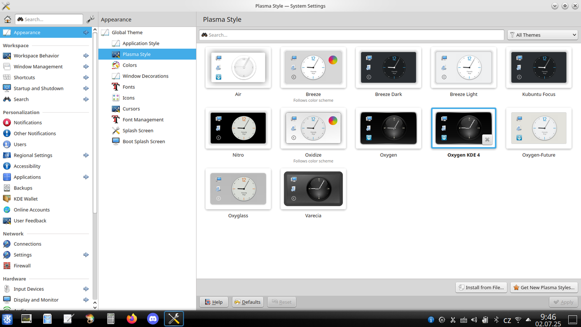Remove Oxygen KDE 4 theme via delete icon
581x327 pixels.
pos(487,139)
